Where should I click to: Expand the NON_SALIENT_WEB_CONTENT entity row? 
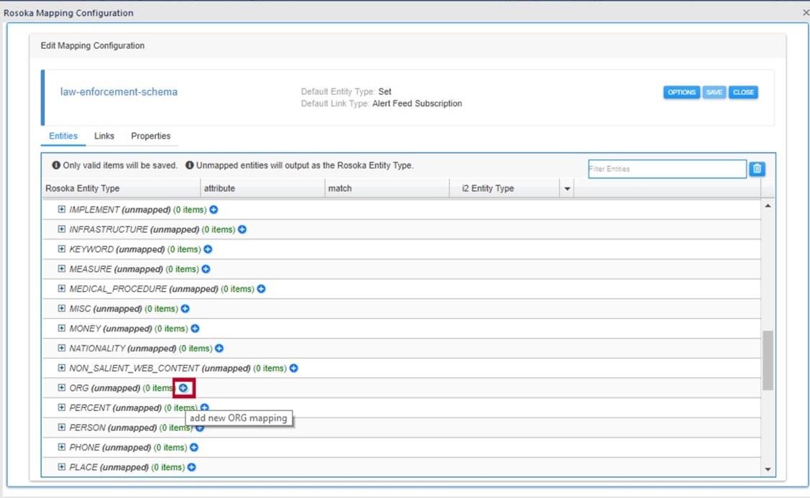[61, 368]
